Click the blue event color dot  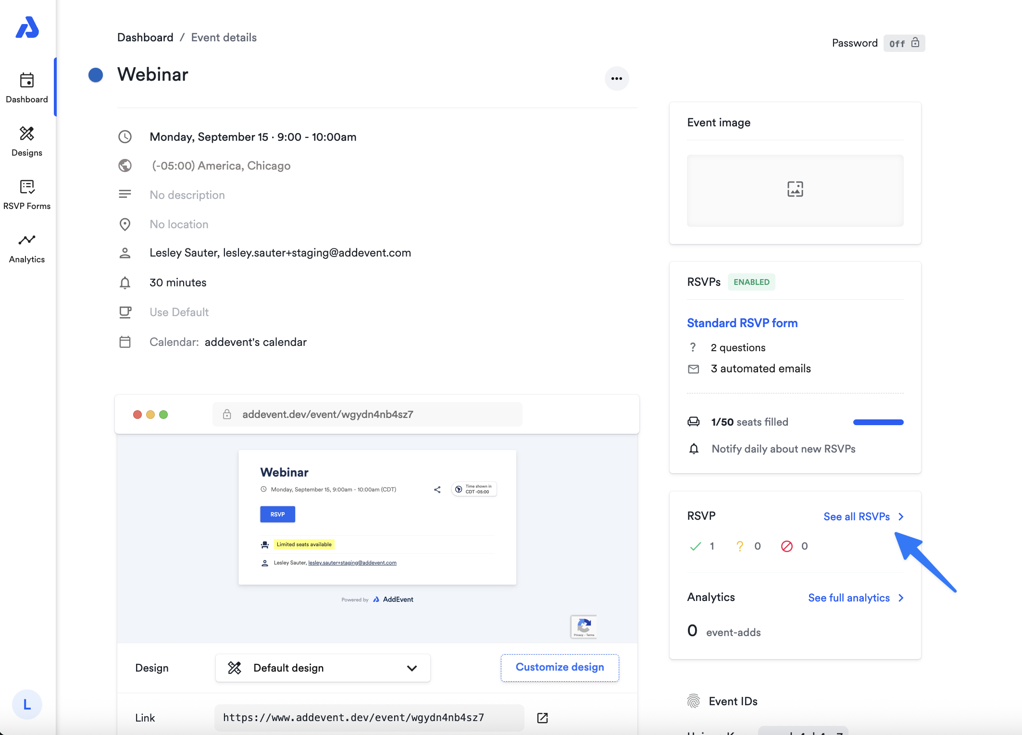[96, 75]
